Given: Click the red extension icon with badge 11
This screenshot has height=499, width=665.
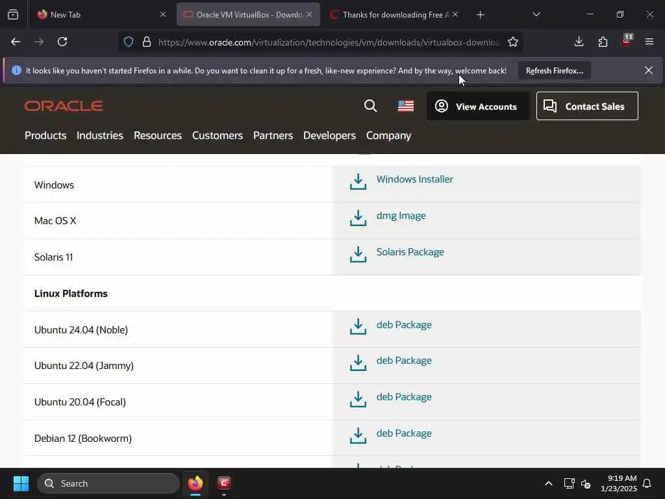Looking at the screenshot, I should (627, 41).
